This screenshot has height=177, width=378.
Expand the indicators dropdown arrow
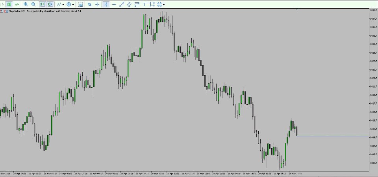63,5
